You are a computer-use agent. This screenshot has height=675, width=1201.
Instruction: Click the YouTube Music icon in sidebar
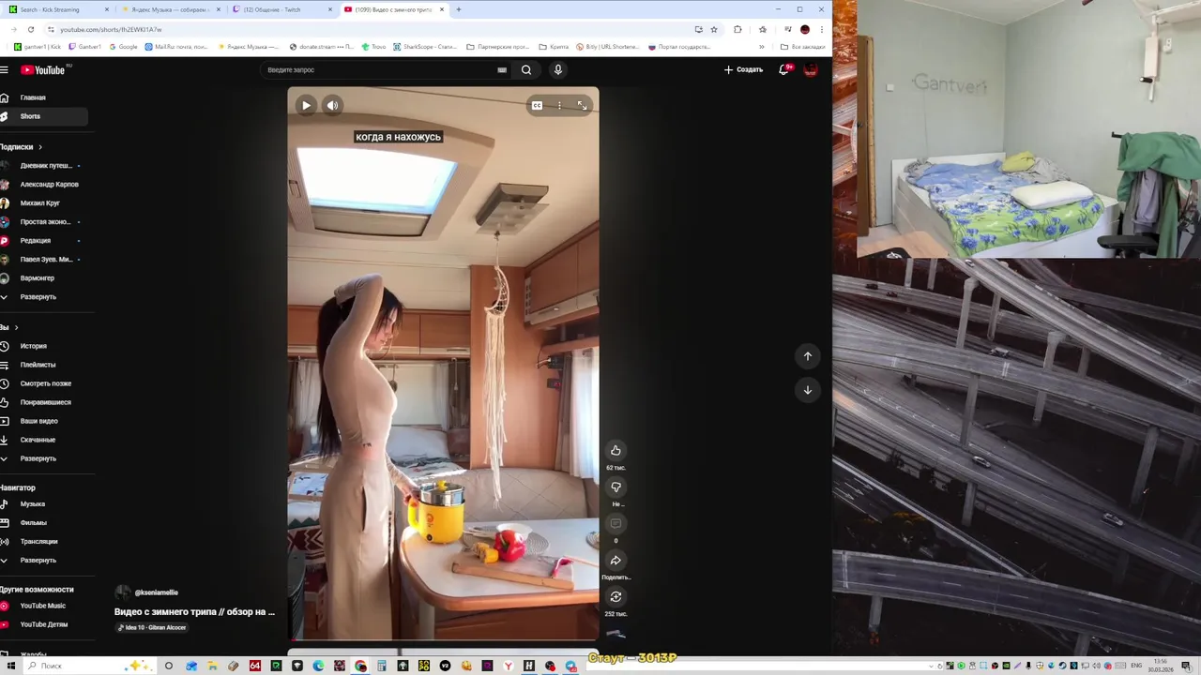click(4, 606)
